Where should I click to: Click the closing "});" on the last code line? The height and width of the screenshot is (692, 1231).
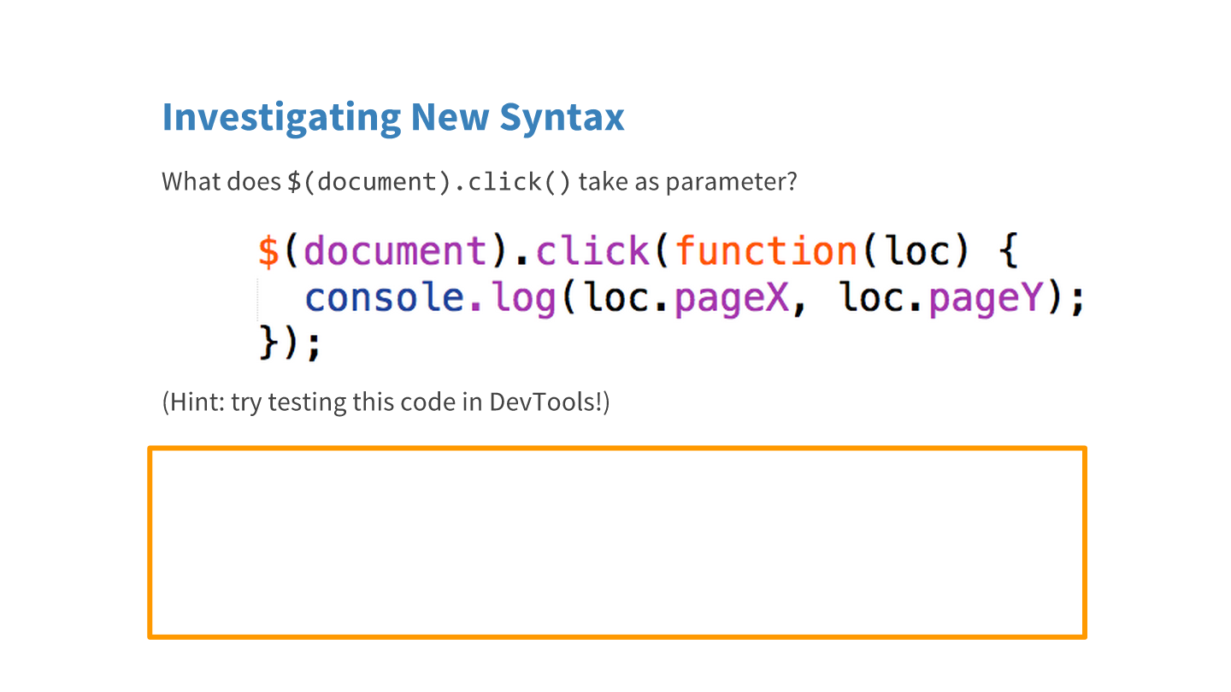[290, 343]
